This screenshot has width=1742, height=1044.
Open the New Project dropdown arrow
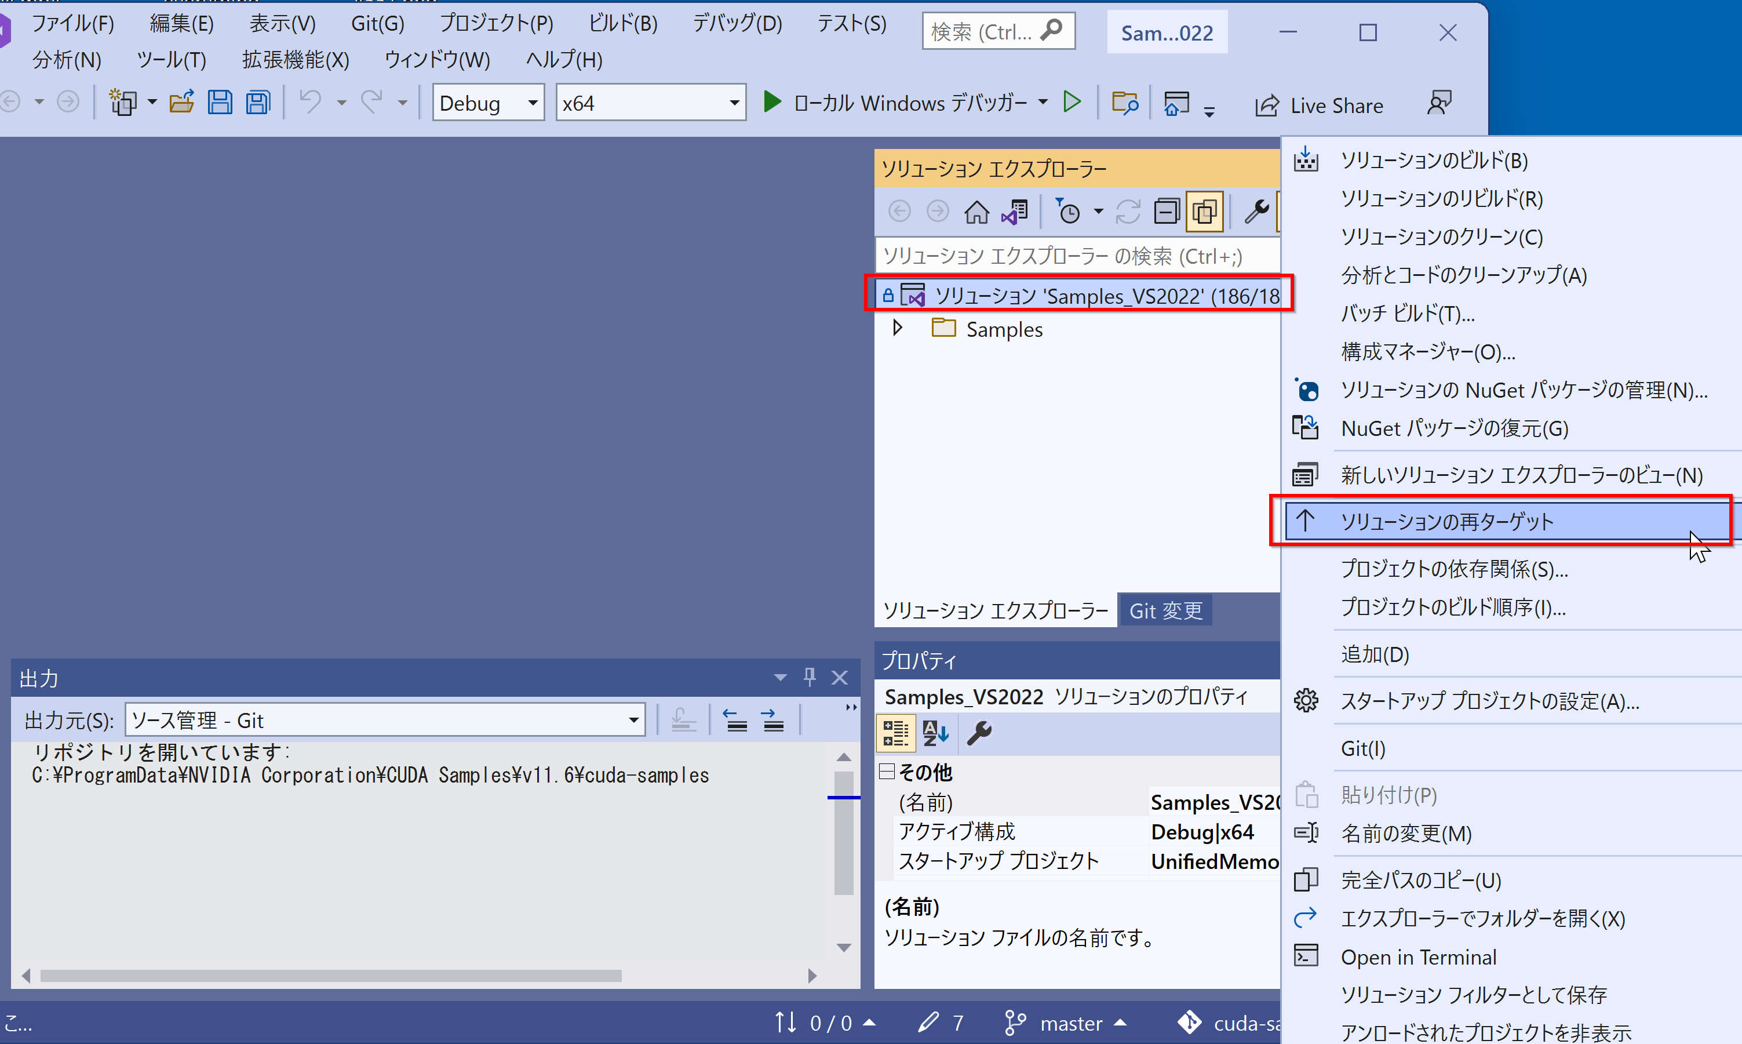click(152, 103)
